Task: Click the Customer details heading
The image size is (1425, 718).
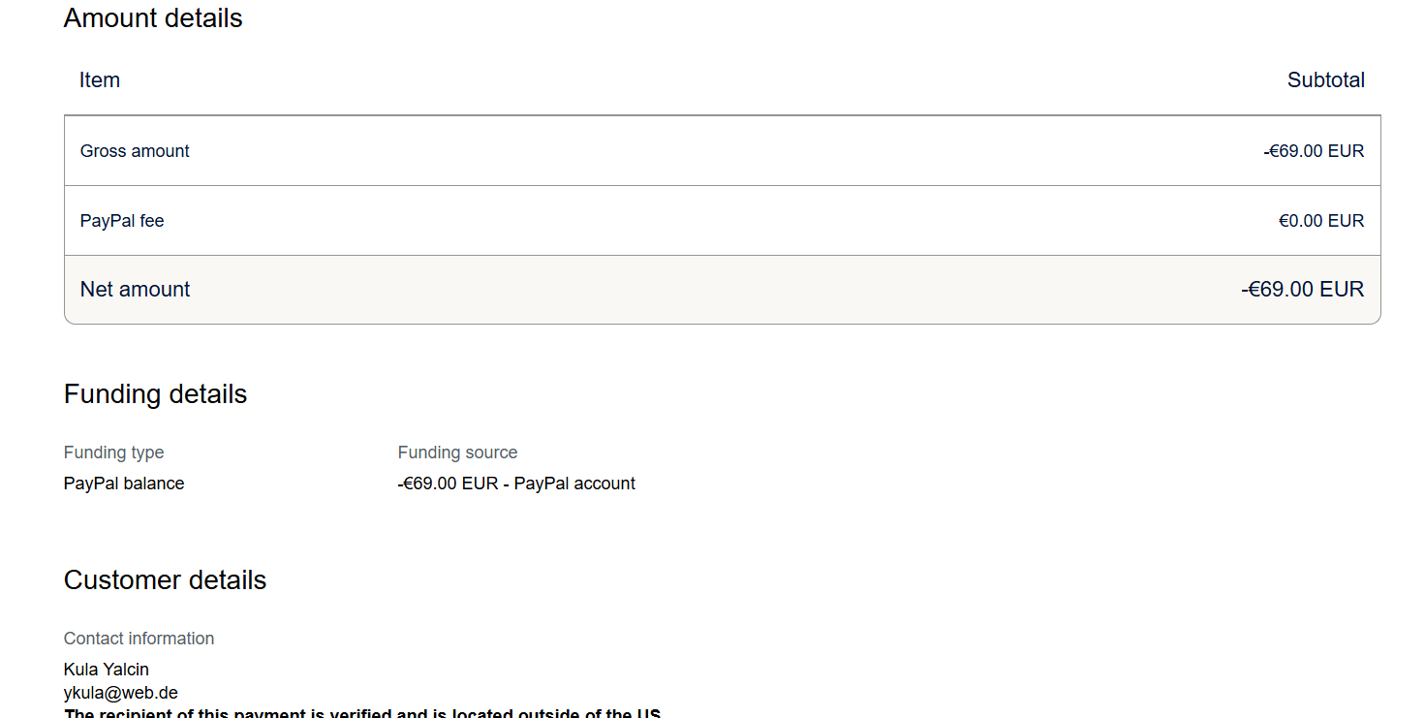Action: [x=166, y=580]
